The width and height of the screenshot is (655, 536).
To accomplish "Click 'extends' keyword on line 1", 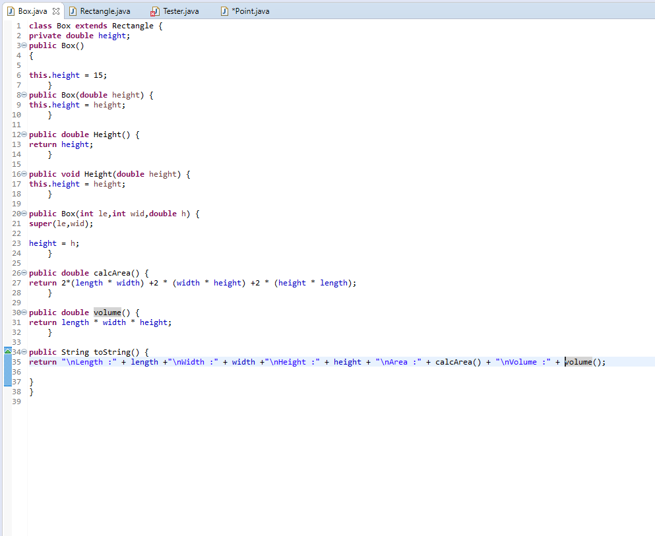I will point(91,26).
